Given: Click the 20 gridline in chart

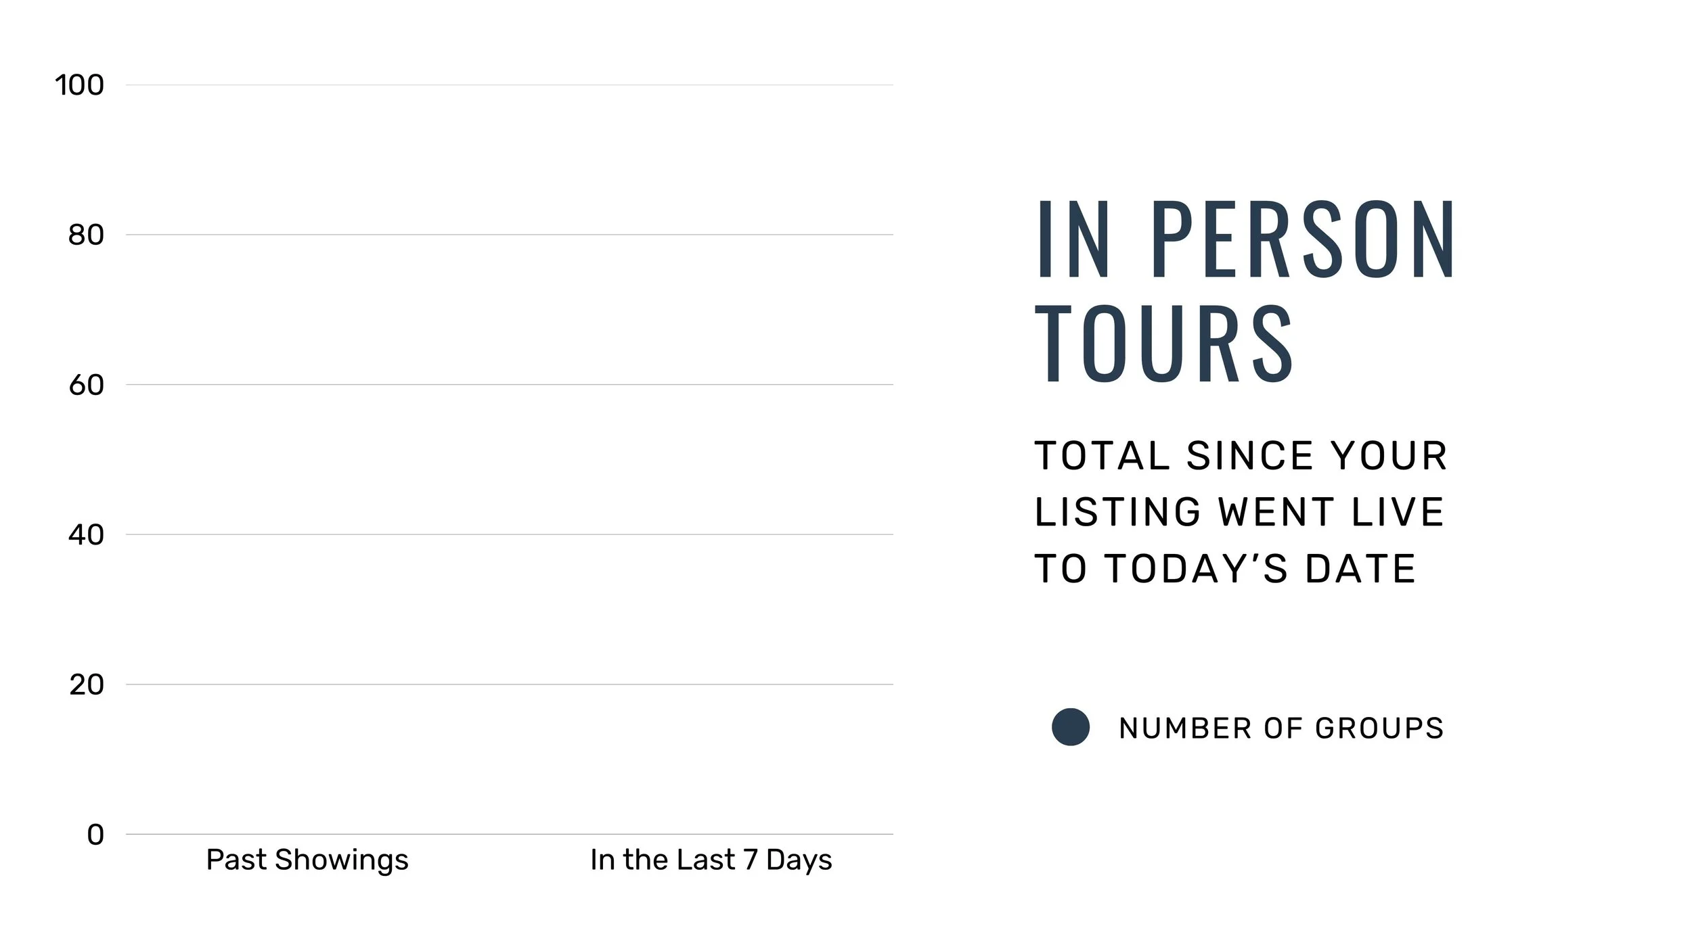Looking at the screenshot, I should 509,685.
